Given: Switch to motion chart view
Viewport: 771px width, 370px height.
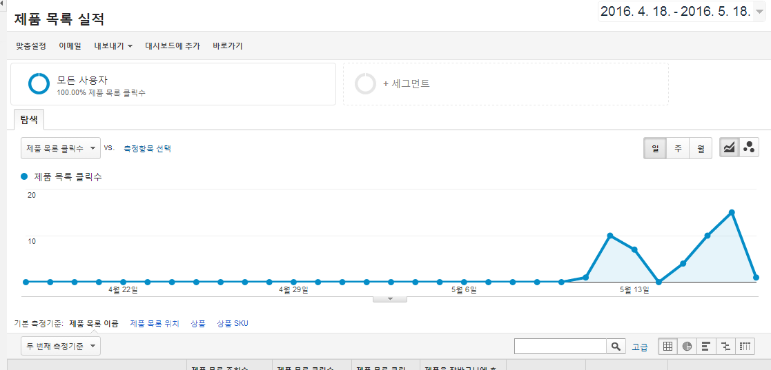Looking at the screenshot, I should [x=749, y=147].
